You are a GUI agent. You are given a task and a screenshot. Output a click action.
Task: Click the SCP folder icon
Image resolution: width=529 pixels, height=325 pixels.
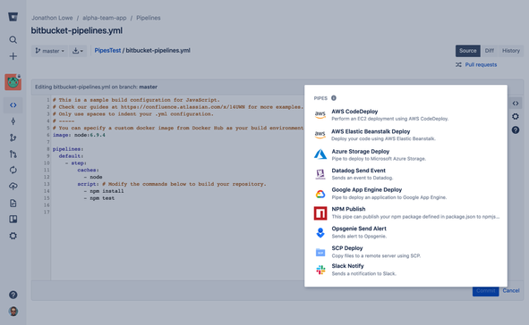320,252
